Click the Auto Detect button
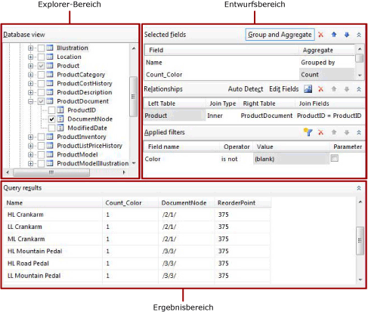 (246, 89)
